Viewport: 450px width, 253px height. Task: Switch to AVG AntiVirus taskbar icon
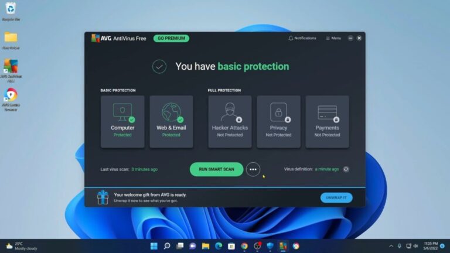click(283, 246)
